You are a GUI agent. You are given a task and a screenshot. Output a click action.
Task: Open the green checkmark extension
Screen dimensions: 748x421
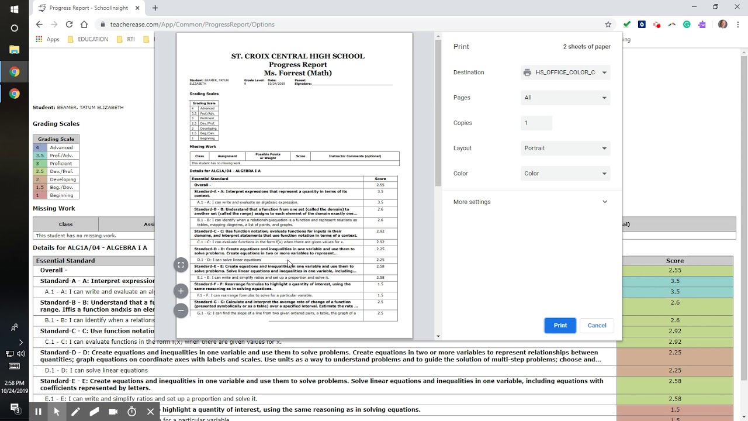[626, 25]
